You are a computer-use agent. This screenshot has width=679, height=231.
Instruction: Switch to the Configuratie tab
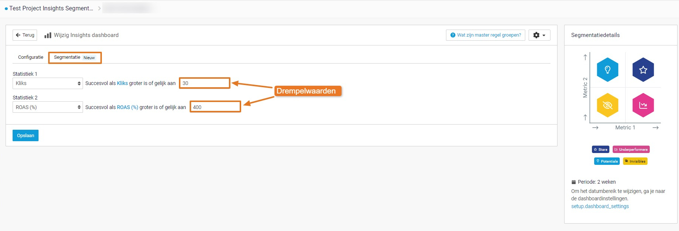[x=31, y=57]
